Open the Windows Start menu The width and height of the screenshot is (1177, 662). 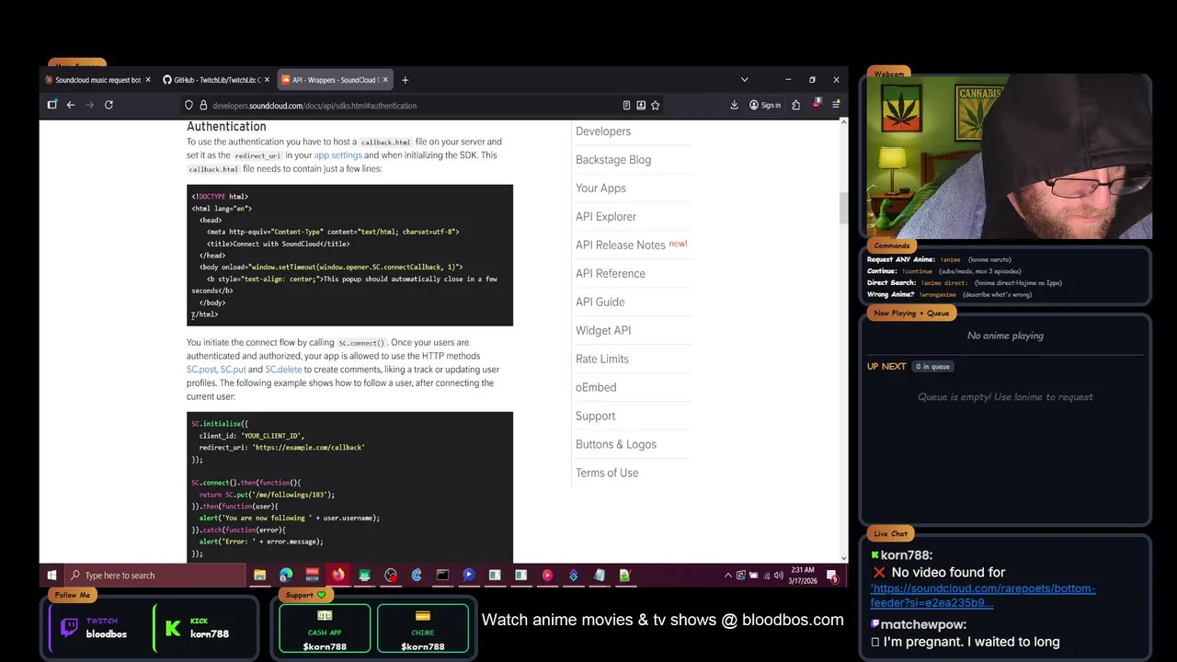click(51, 576)
